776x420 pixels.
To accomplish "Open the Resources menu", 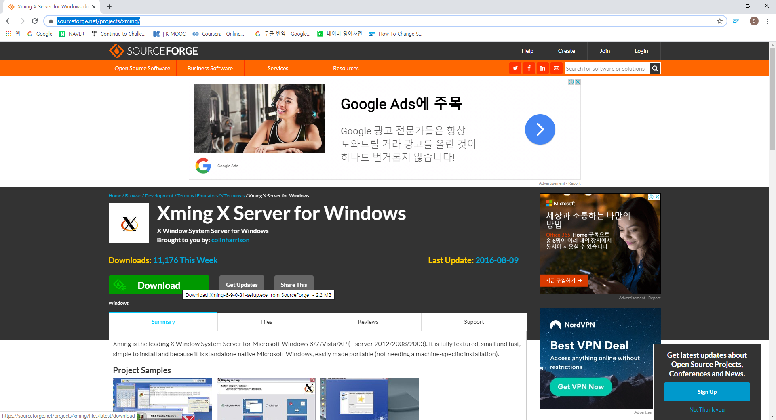I will click(346, 68).
